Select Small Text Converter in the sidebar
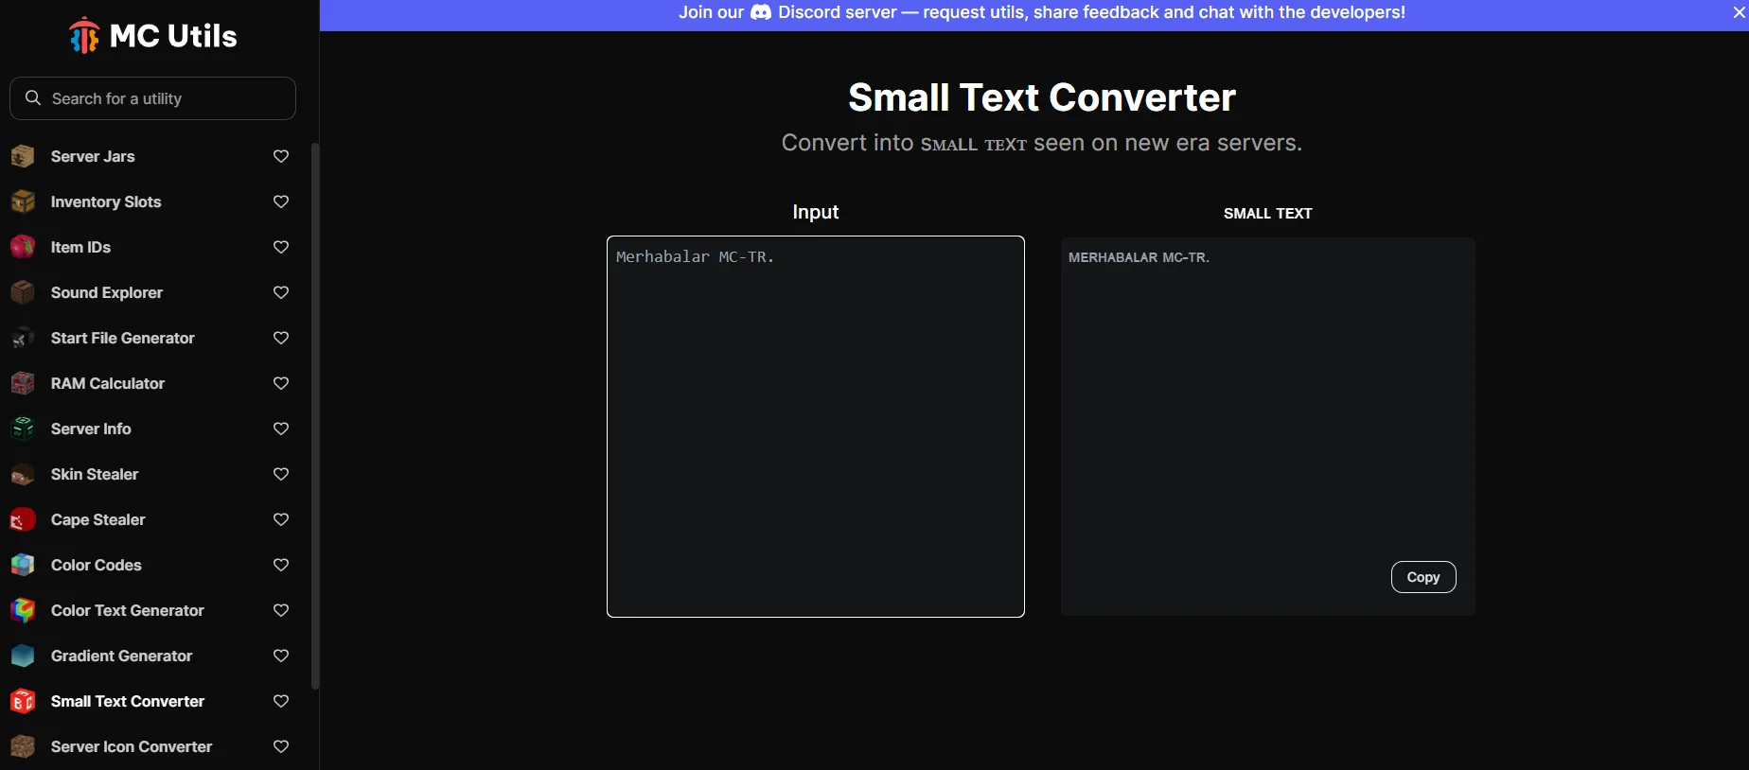This screenshot has height=770, width=1749. pos(128,701)
